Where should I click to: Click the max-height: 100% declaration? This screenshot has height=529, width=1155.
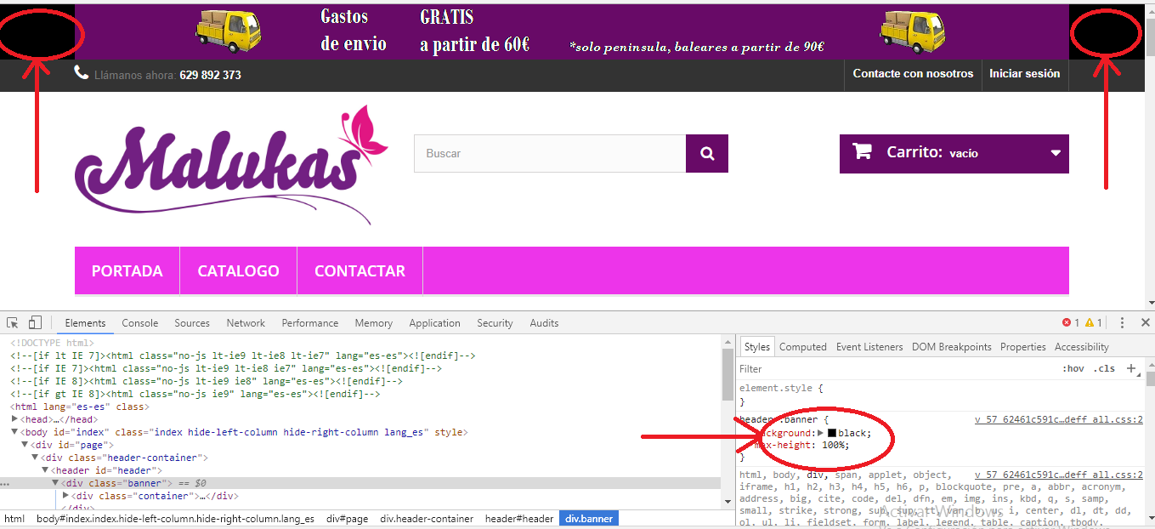pos(801,446)
